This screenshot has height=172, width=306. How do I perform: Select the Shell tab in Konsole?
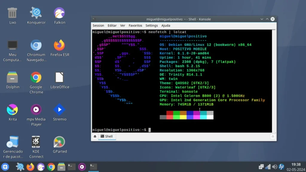point(107,136)
